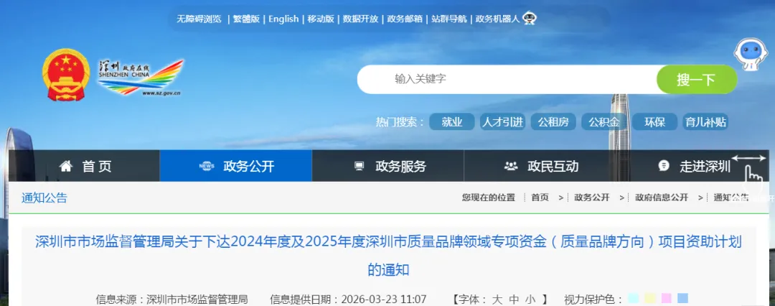Image resolution: width=775 pixels, height=306 pixels.
Task: Select hot search tag 公租房
Action: point(553,122)
